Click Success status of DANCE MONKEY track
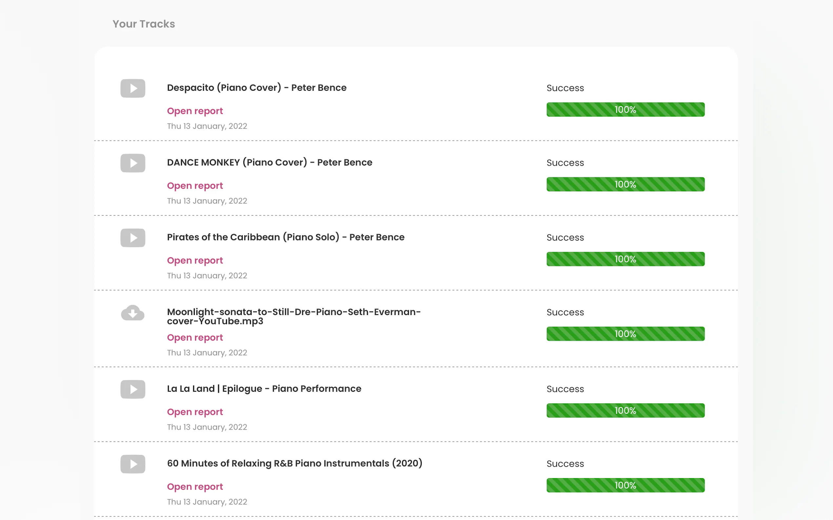The height and width of the screenshot is (520, 833). (565, 163)
